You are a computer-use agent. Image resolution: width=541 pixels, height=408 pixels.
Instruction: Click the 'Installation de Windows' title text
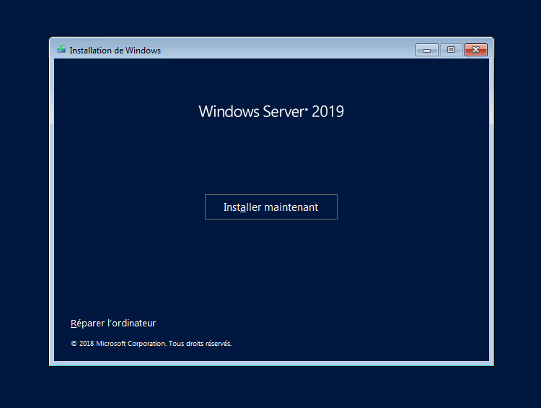pos(115,51)
